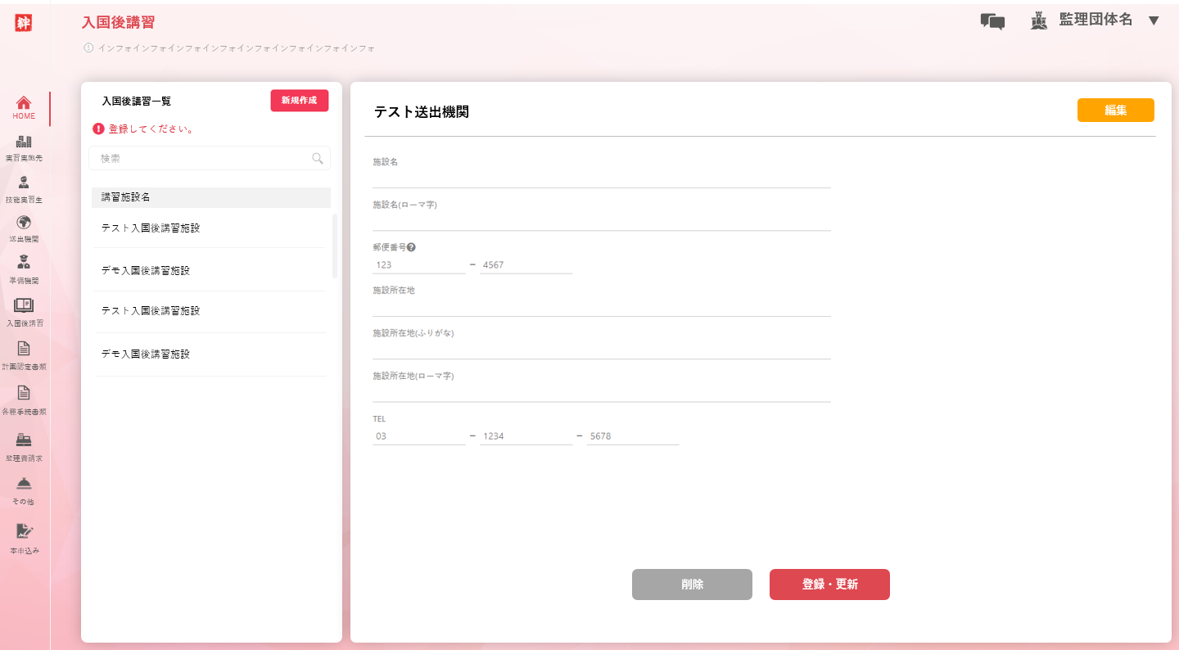Image resolution: width=1179 pixels, height=650 pixels.
Task: Open 本申込み signature icon in sidebar
Action: tap(24, 538)
